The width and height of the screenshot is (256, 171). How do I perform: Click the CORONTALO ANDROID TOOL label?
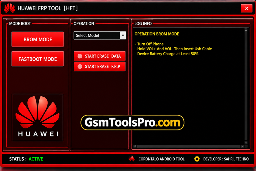click(x=161, y=159)
